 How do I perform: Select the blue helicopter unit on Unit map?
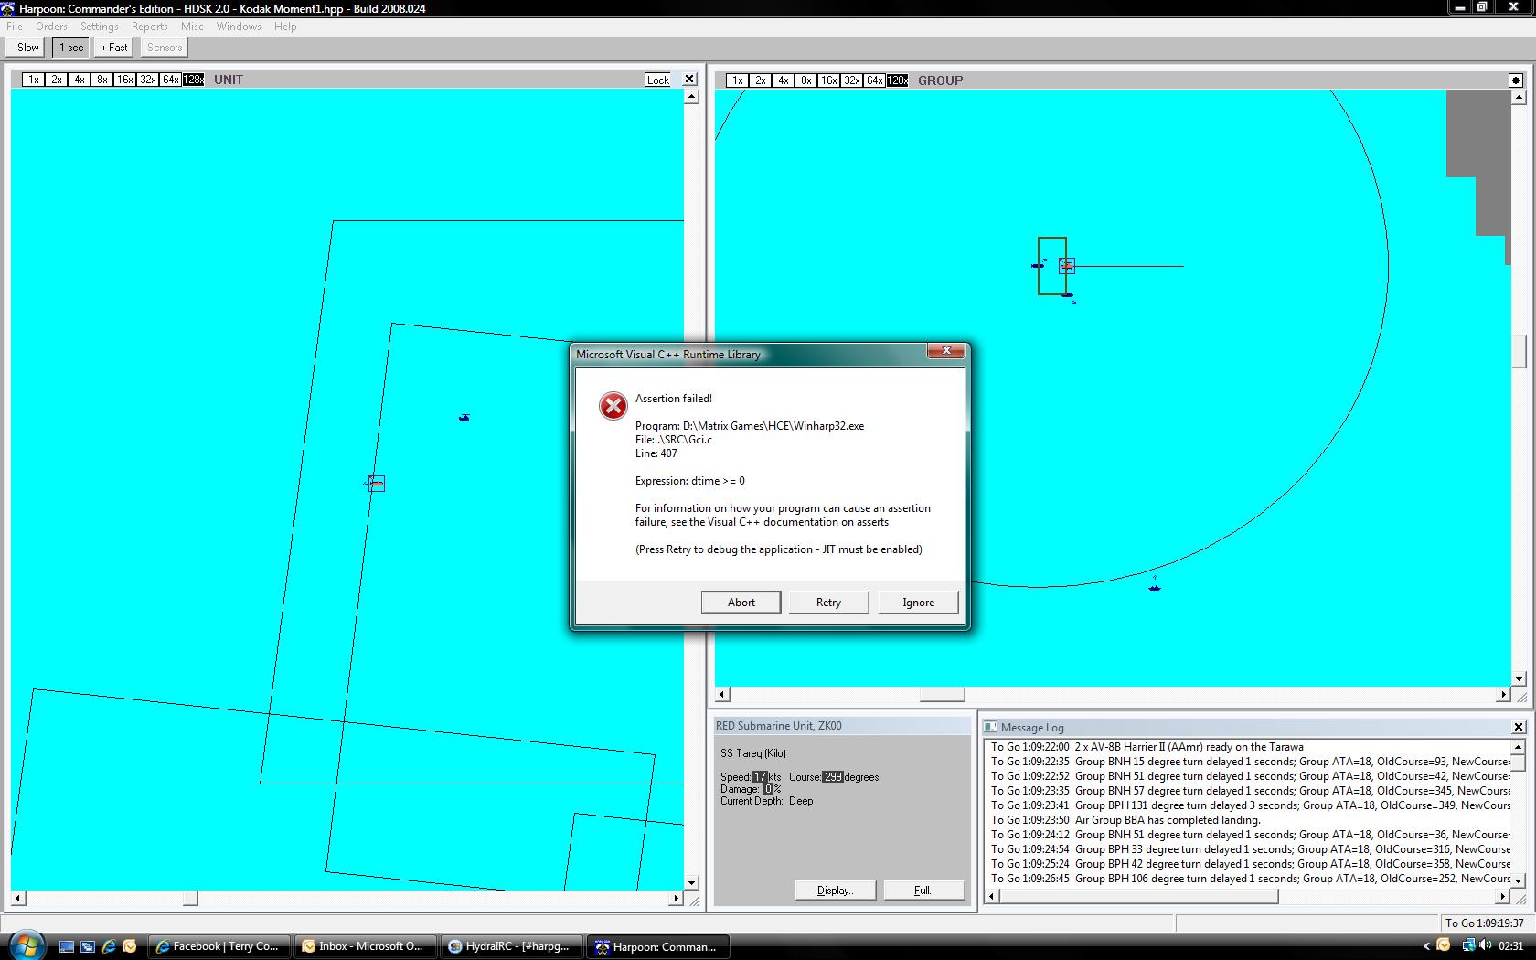click(464, 418)
